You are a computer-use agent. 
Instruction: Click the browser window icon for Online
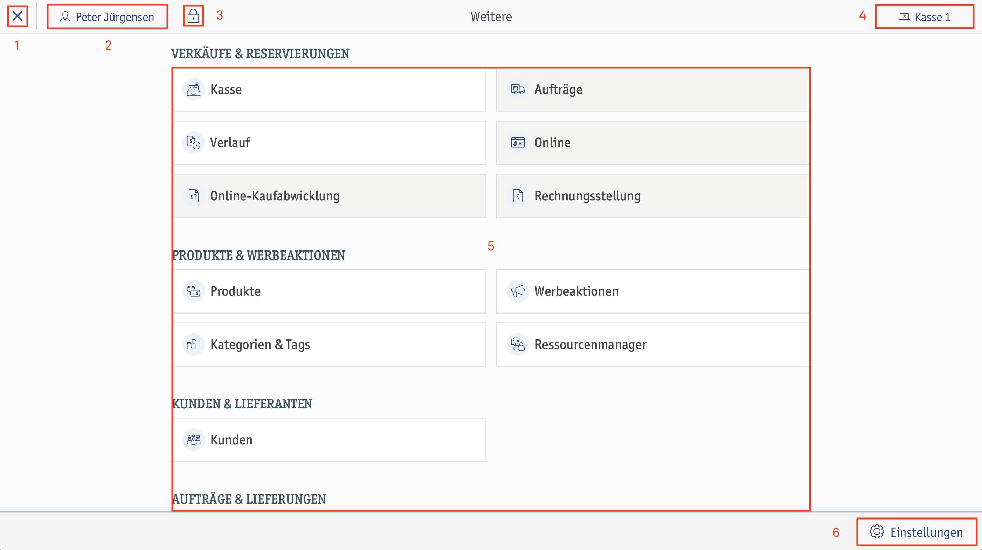click(518, 143)
